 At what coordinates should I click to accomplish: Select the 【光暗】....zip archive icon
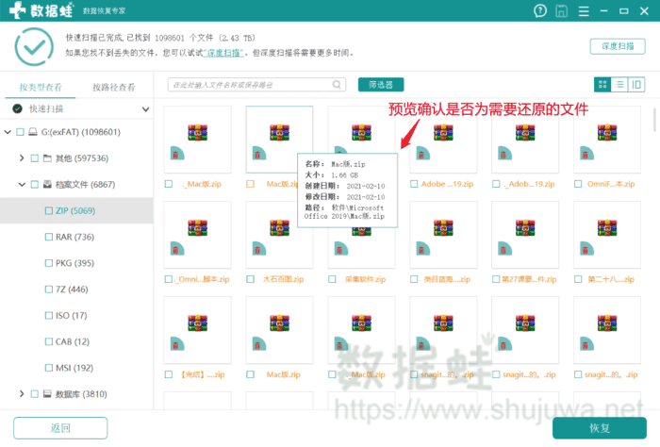197,323
